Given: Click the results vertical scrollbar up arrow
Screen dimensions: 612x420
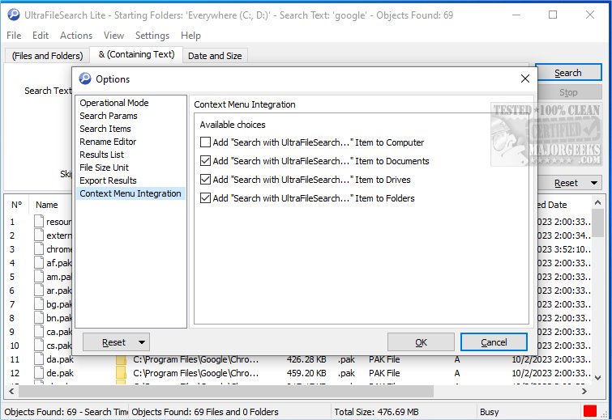Looking at the screenshot, I should (597, 202).
